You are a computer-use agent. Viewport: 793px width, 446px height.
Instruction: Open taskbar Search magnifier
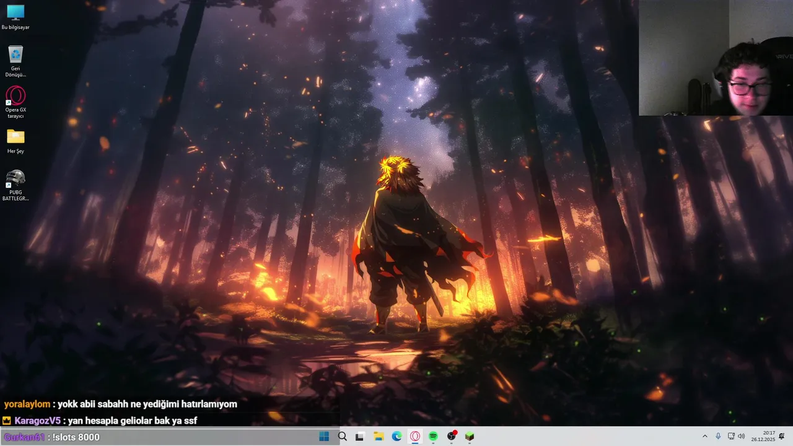342,437
